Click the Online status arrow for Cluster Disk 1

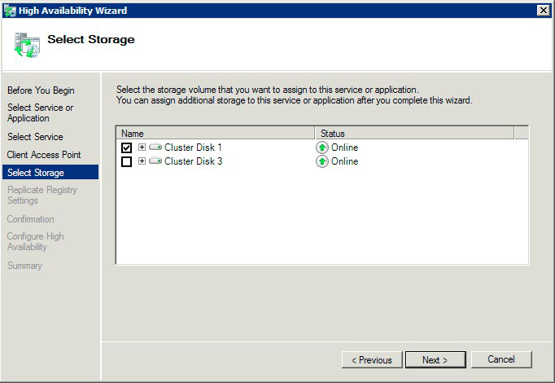pos(322,147)
